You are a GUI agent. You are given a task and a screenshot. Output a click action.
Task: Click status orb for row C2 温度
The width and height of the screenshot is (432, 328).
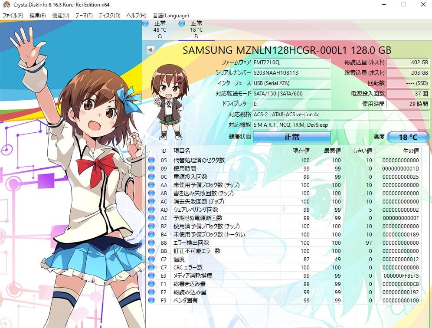coord(151,259)
